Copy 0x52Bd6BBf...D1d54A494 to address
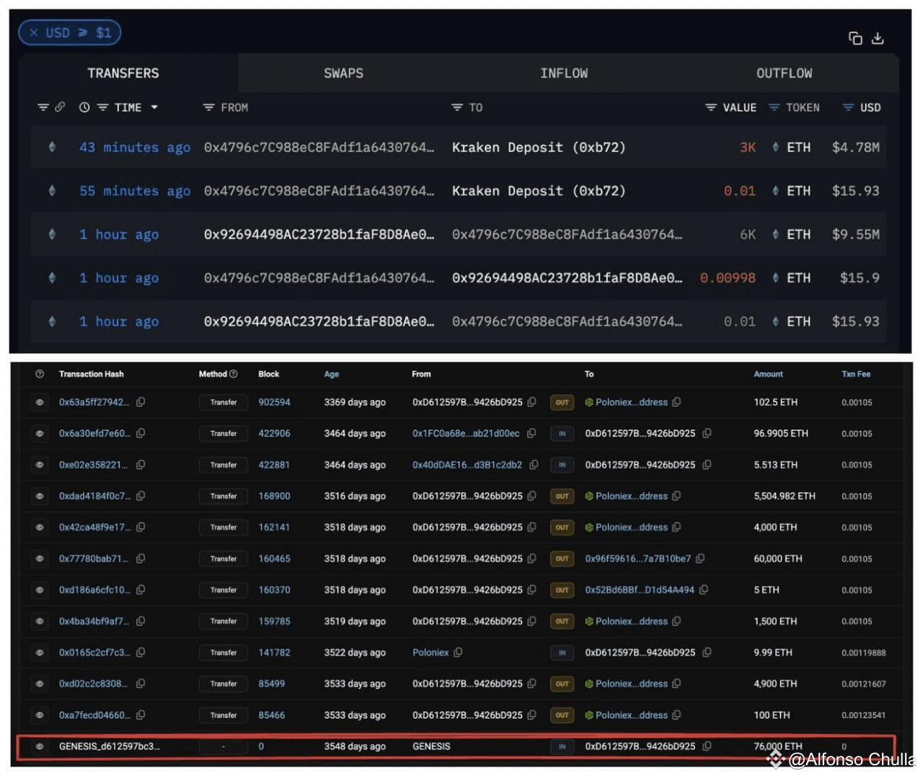Image resolution: width=923 pixels, height=776 pixels. click(x=704, y=589)
